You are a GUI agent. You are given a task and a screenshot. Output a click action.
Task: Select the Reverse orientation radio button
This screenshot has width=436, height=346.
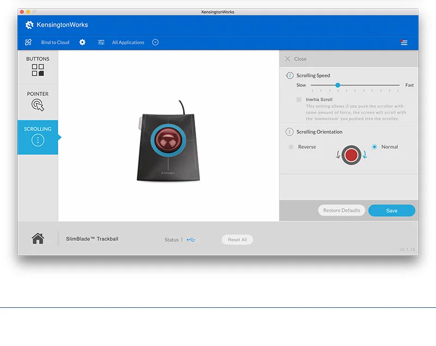[x=291, y=147]
